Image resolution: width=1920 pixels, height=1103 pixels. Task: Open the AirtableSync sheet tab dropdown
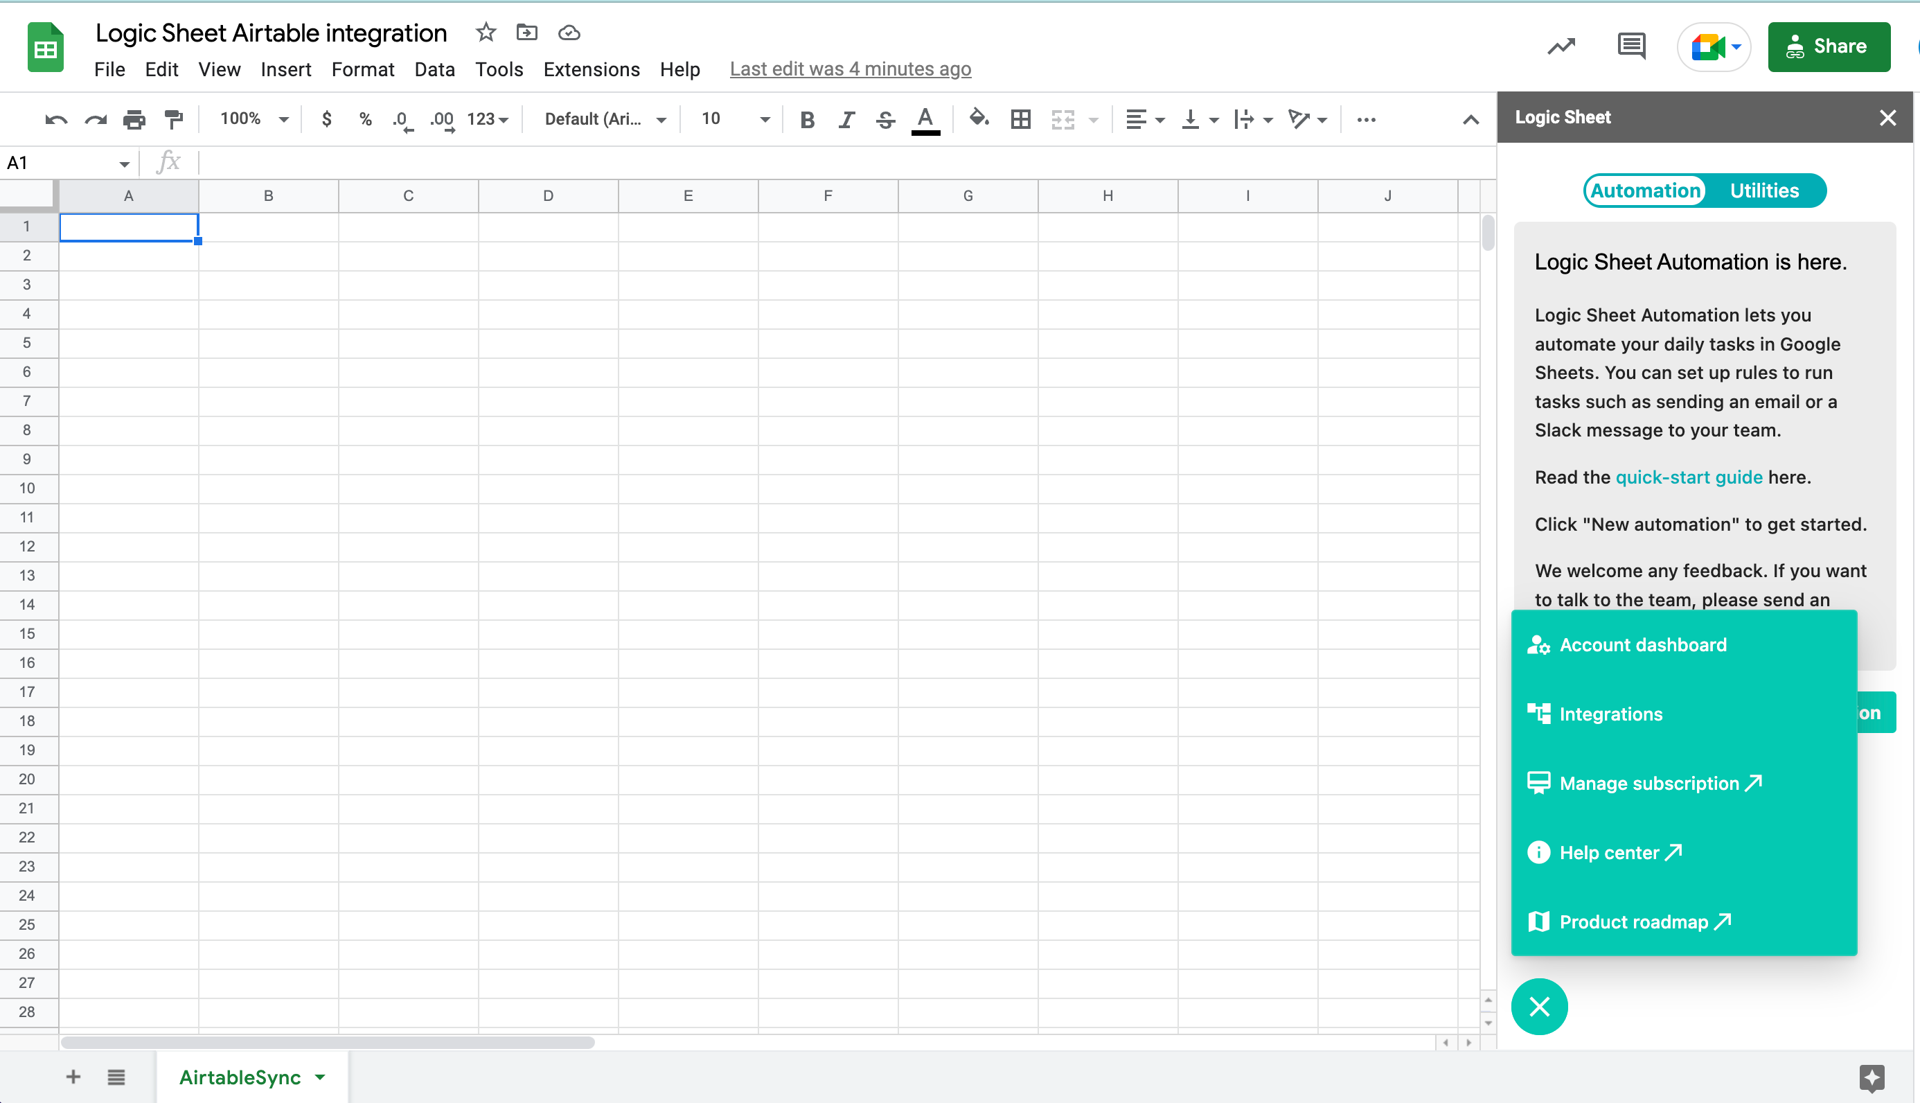pyautogui.click(x=319, y=1077)
